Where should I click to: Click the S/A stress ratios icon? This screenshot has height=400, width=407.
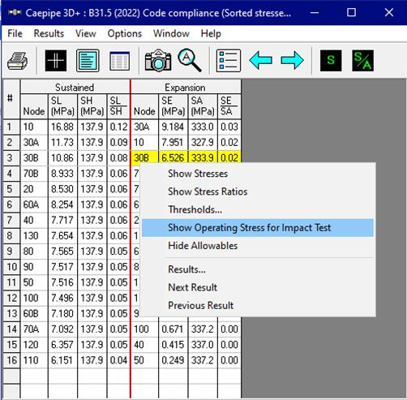363,61
